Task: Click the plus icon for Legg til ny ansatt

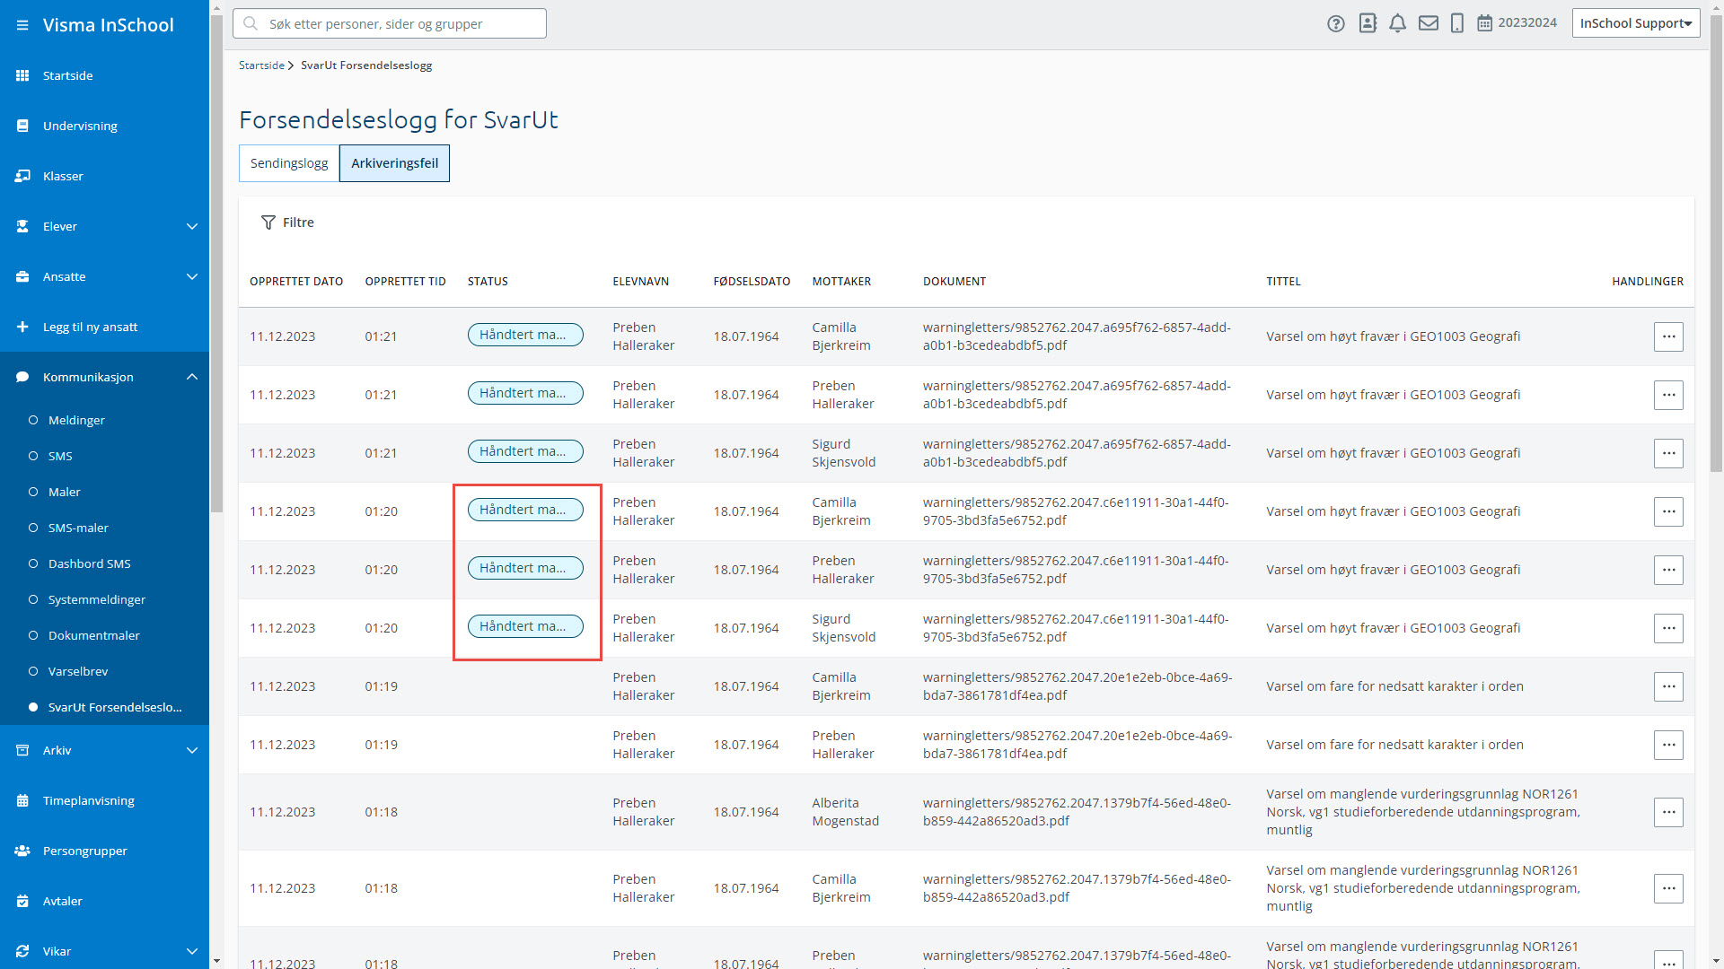Action: pos(22,327)
